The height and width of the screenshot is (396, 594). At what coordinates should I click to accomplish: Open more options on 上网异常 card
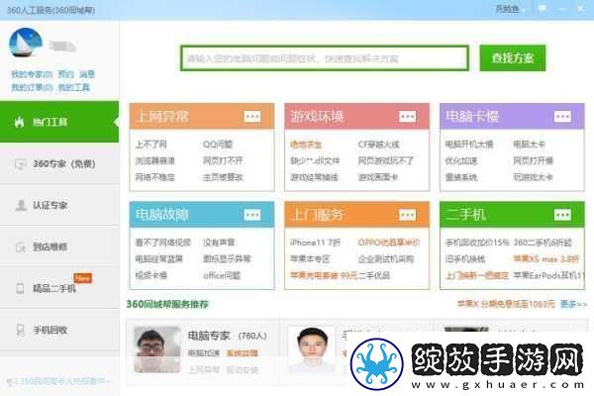252,117
